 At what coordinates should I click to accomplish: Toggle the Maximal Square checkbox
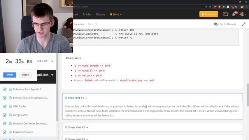click(x=5, y=132)
